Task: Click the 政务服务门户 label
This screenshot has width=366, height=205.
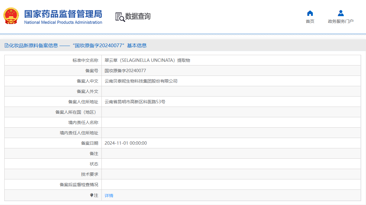Action: [341, 21]
